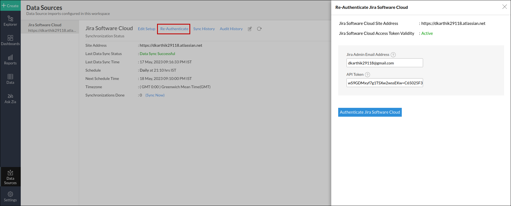This screenshot has width=511, height=206.
Task: Click site address https://dkarthik29118.atlassian.net in sync status
Action: 171,45
